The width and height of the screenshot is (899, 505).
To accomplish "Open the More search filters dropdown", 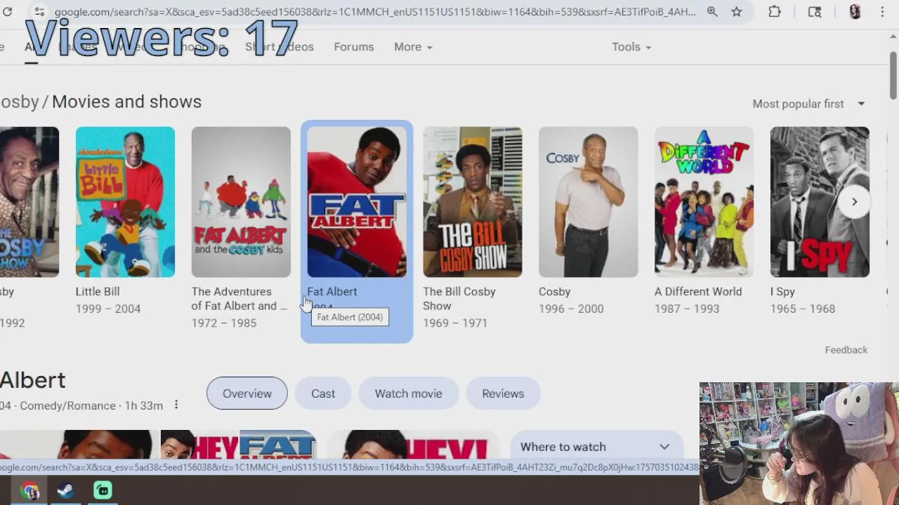I will pyautogui.click(x=413, y=47).
